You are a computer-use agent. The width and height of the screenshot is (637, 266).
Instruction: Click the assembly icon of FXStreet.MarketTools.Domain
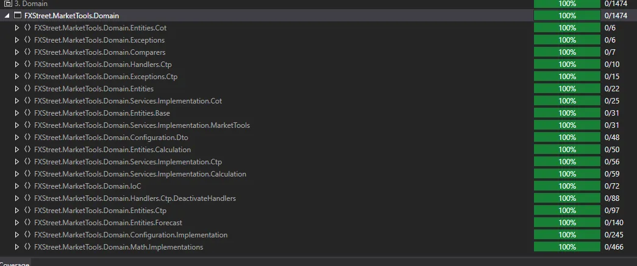pyautogui.click(x=18, y=15)
